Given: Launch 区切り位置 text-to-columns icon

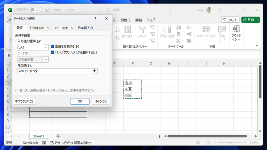Looking at the screenshot, I should (167, 32).
